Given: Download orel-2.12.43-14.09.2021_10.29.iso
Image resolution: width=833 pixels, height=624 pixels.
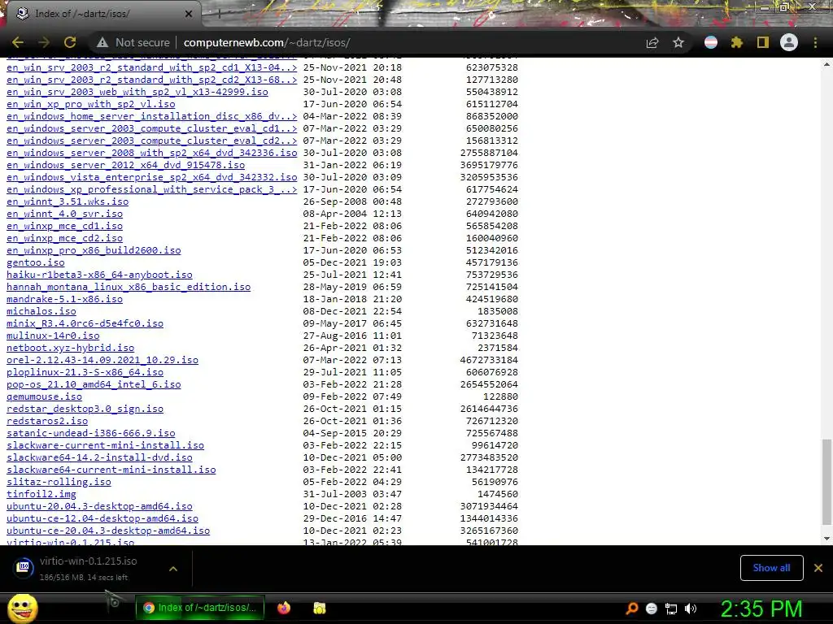Looking at the screenshot, I should [x=102, y=360].
